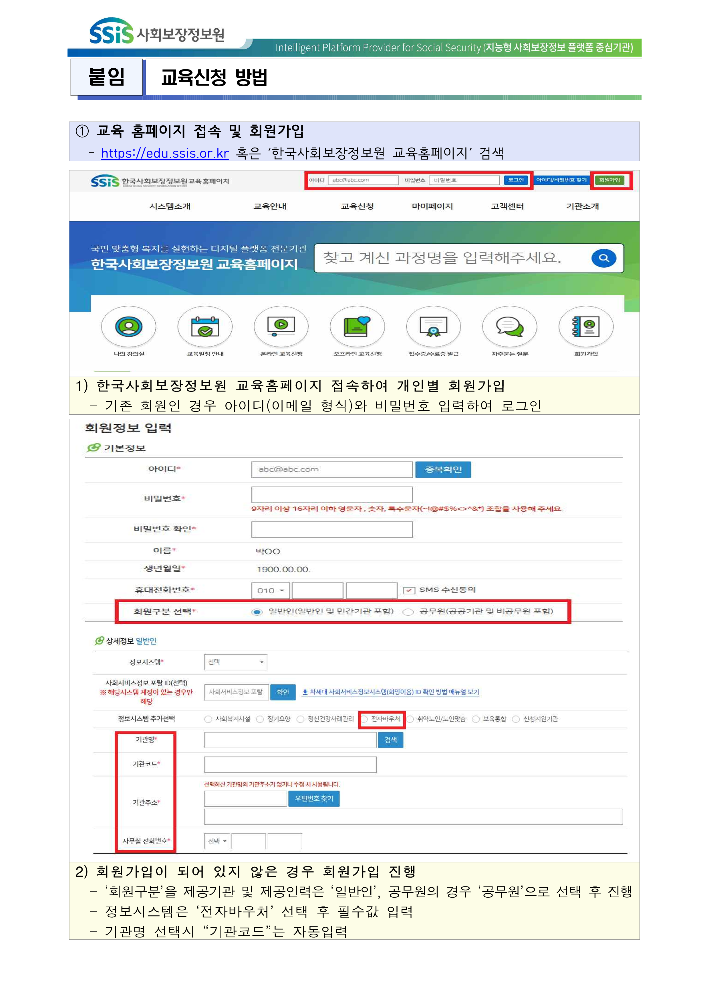Open the 접수증/수료증 발급 certificate icon
Viewport: 709px width, 1002px height.
pyautogui.click(x=434, y=327)
